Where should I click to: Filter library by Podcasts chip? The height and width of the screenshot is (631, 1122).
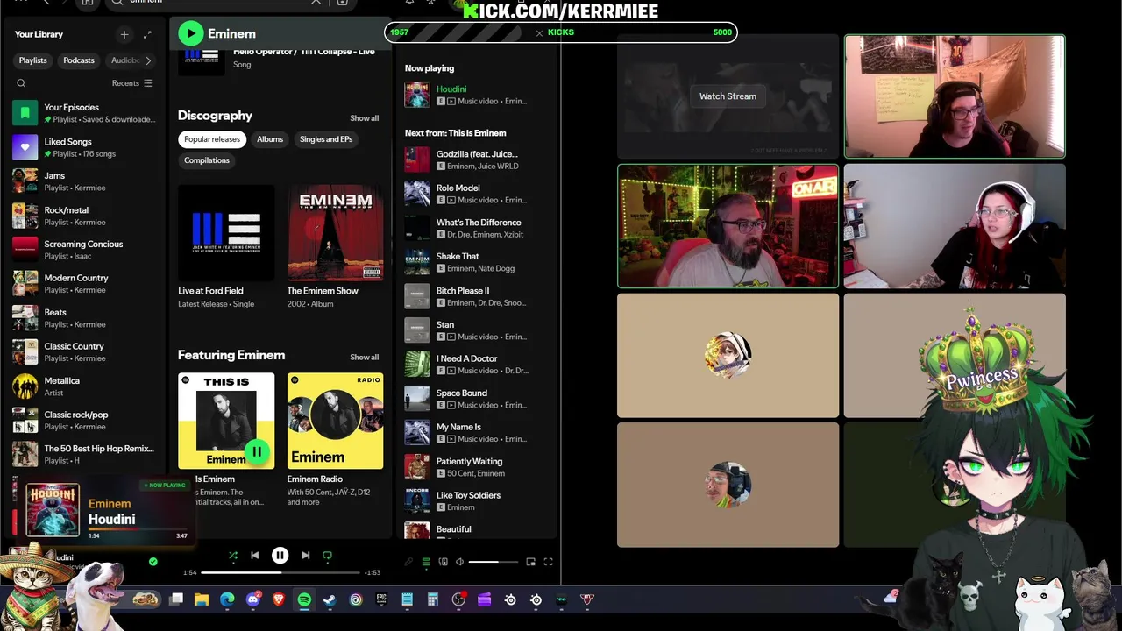coord(79,60)
